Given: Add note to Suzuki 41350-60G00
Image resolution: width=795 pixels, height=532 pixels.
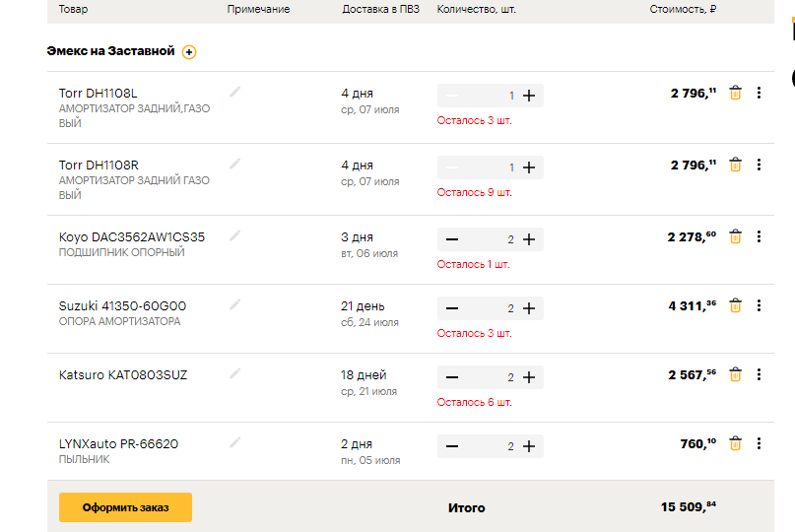Looking at the screenshot, I should point(234,304).
